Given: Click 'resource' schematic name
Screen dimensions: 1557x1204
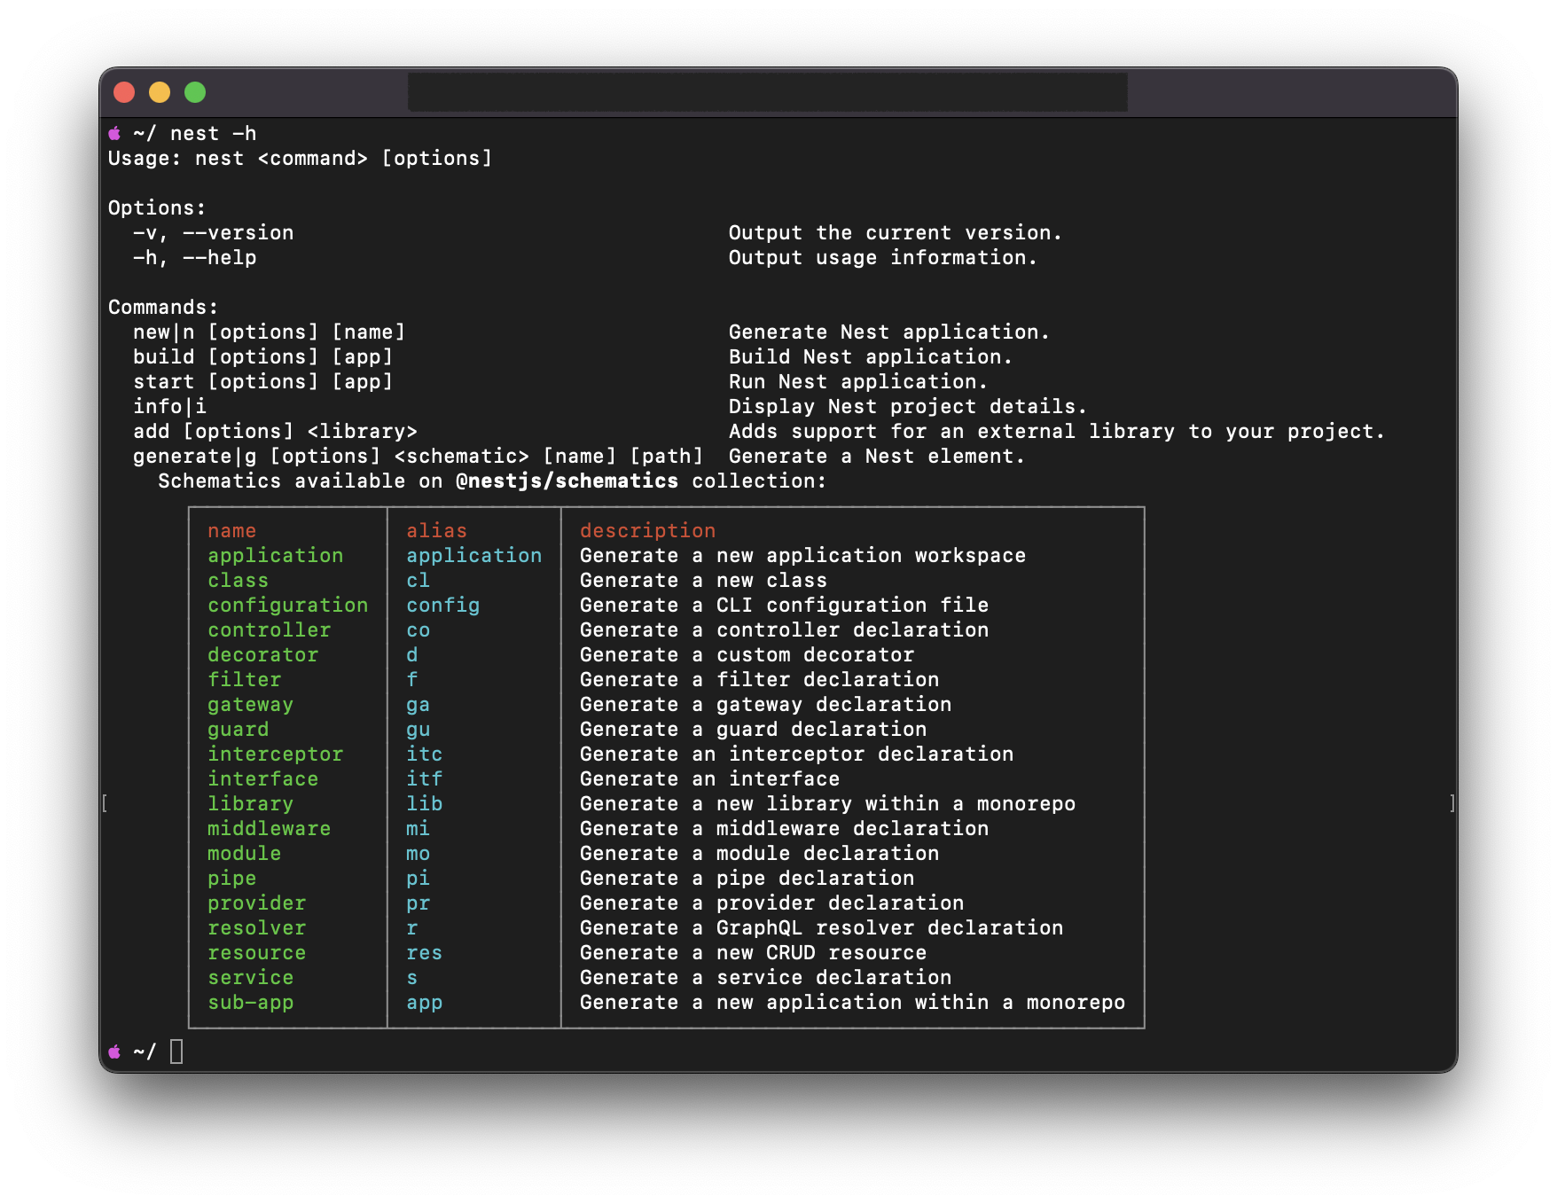Looking at the screenshot, I should (x=257, y=953).
